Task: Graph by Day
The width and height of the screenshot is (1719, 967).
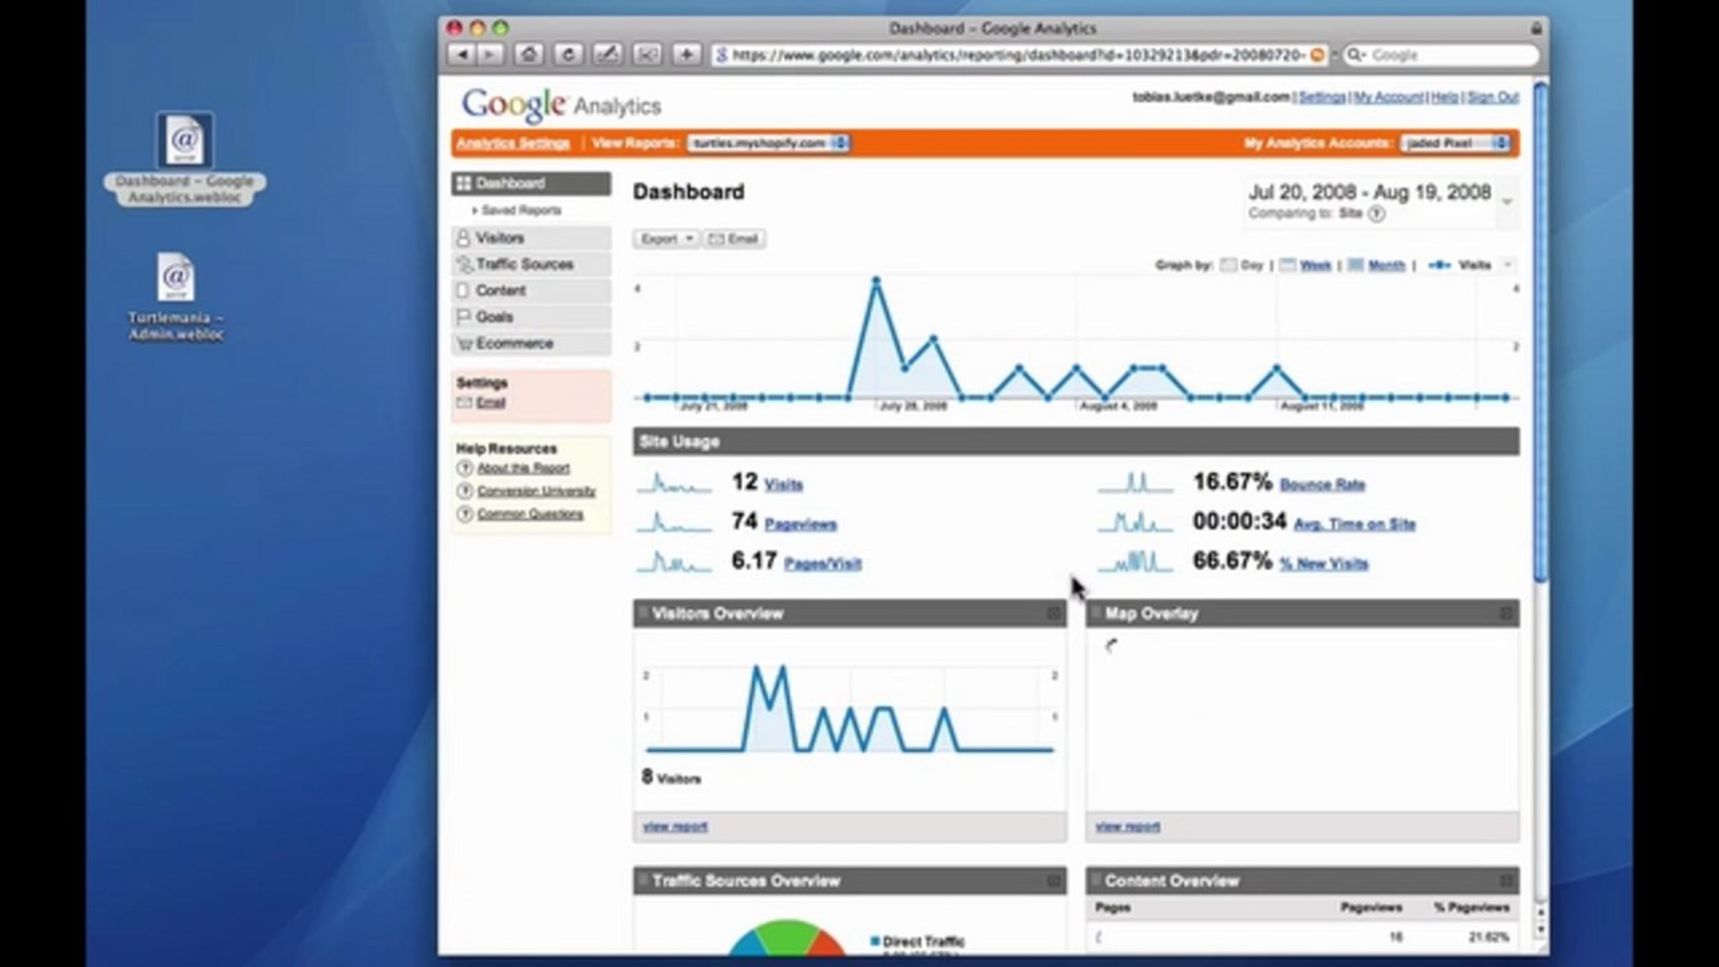Action: point(1242,265)
